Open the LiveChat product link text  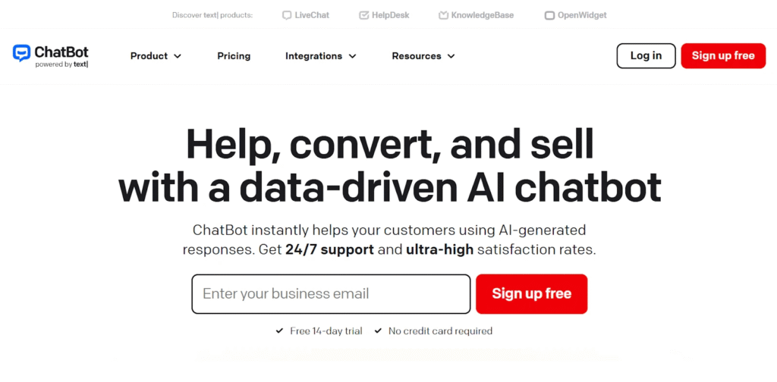pyautogui.click(x=312, y=15)
